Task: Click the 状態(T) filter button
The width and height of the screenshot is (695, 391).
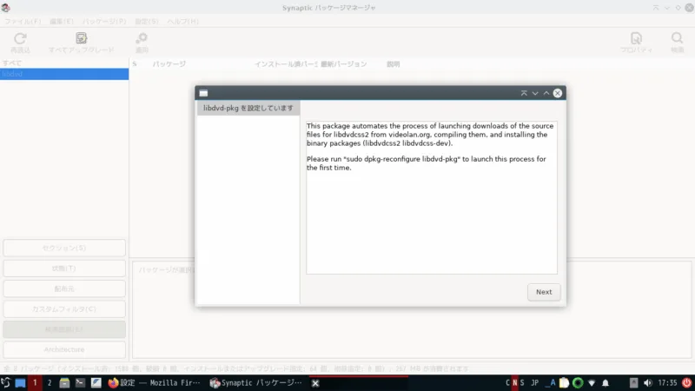Action: (x=64, y=268)
